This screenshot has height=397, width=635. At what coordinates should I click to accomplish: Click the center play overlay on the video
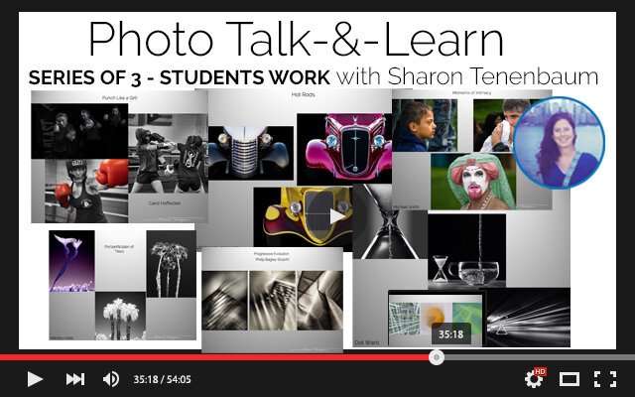point(337,216)
